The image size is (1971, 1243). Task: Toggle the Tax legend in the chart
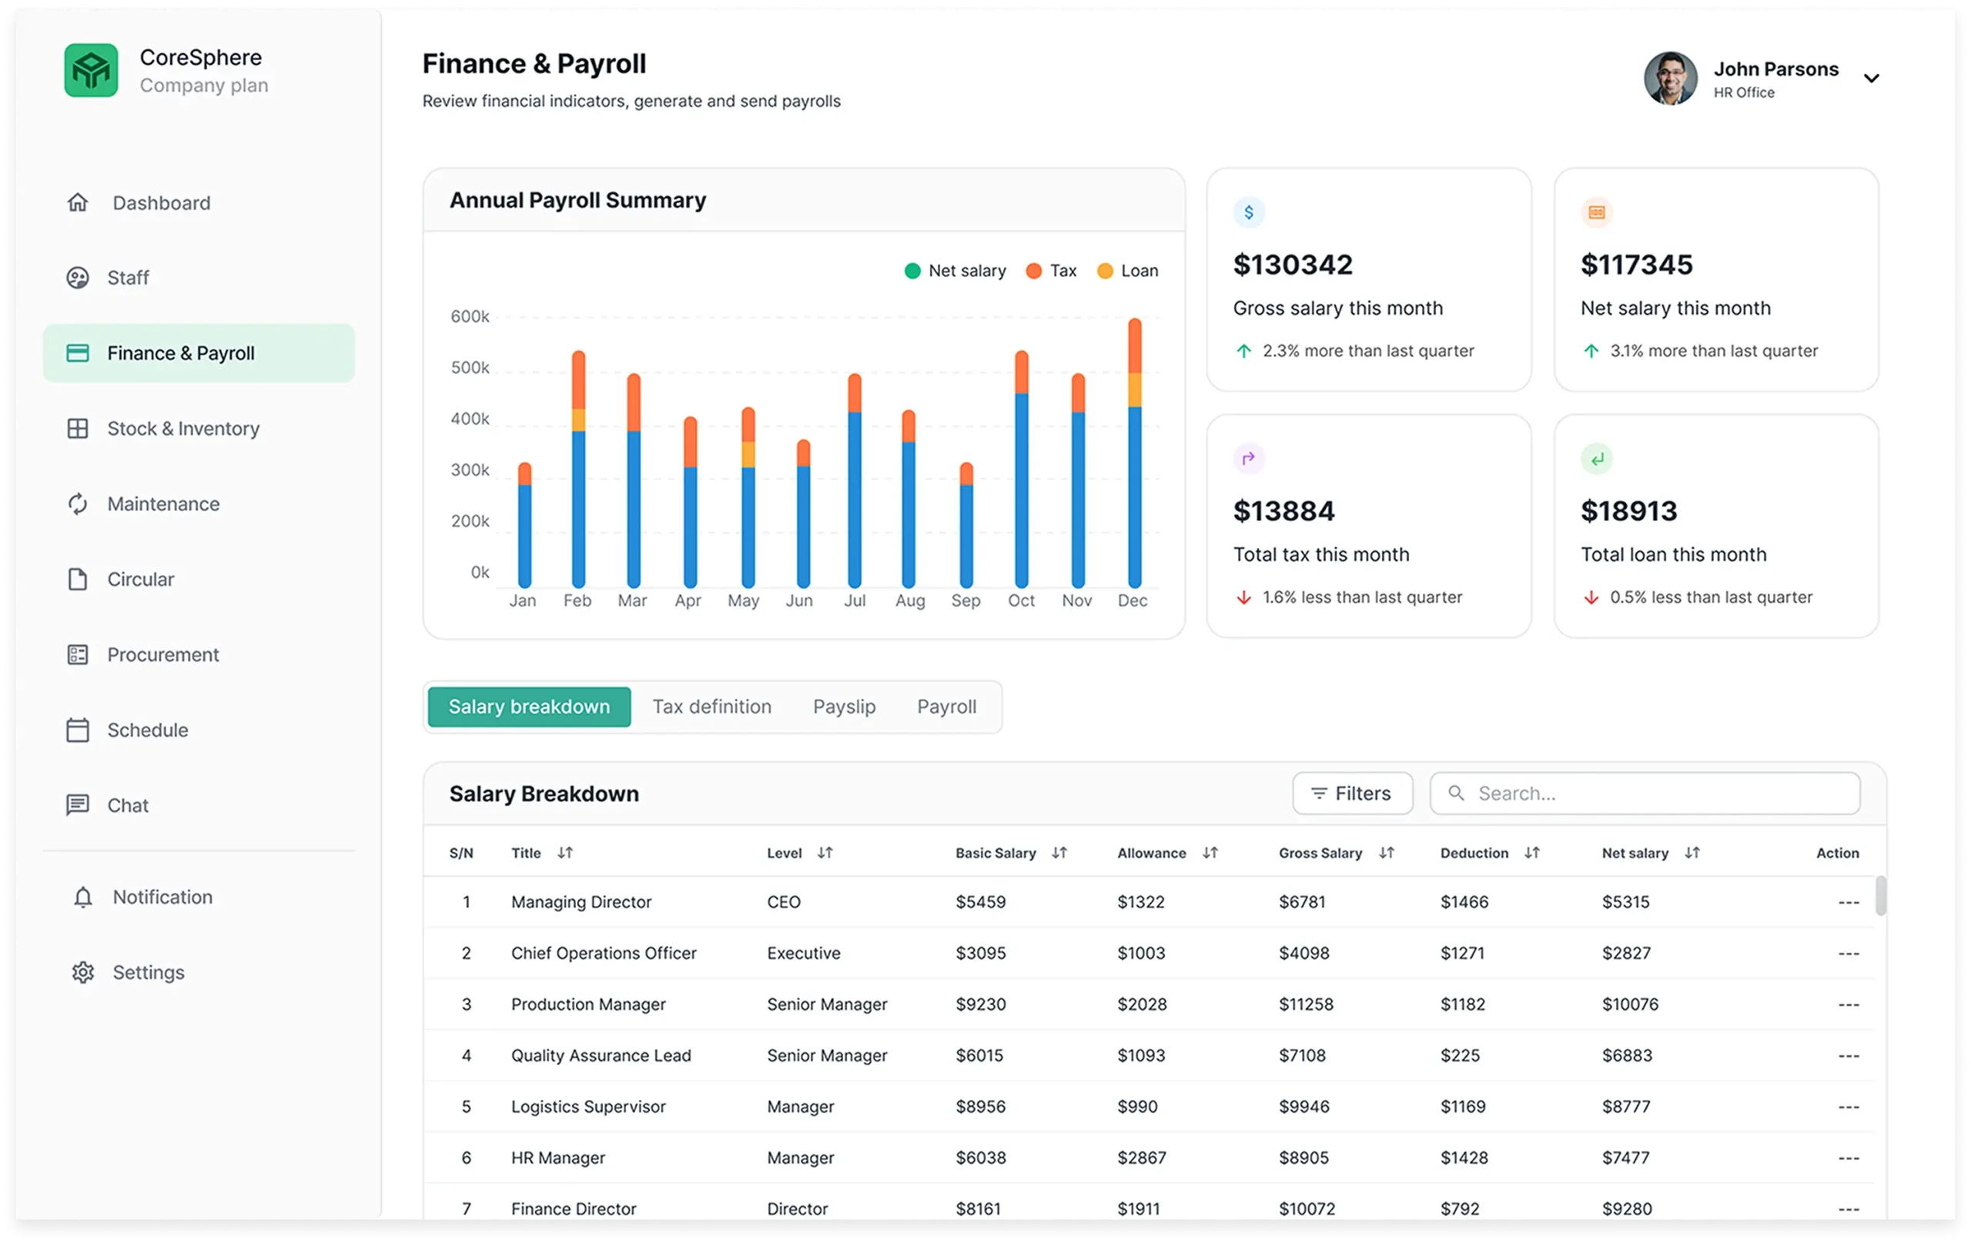point(1052,270)
